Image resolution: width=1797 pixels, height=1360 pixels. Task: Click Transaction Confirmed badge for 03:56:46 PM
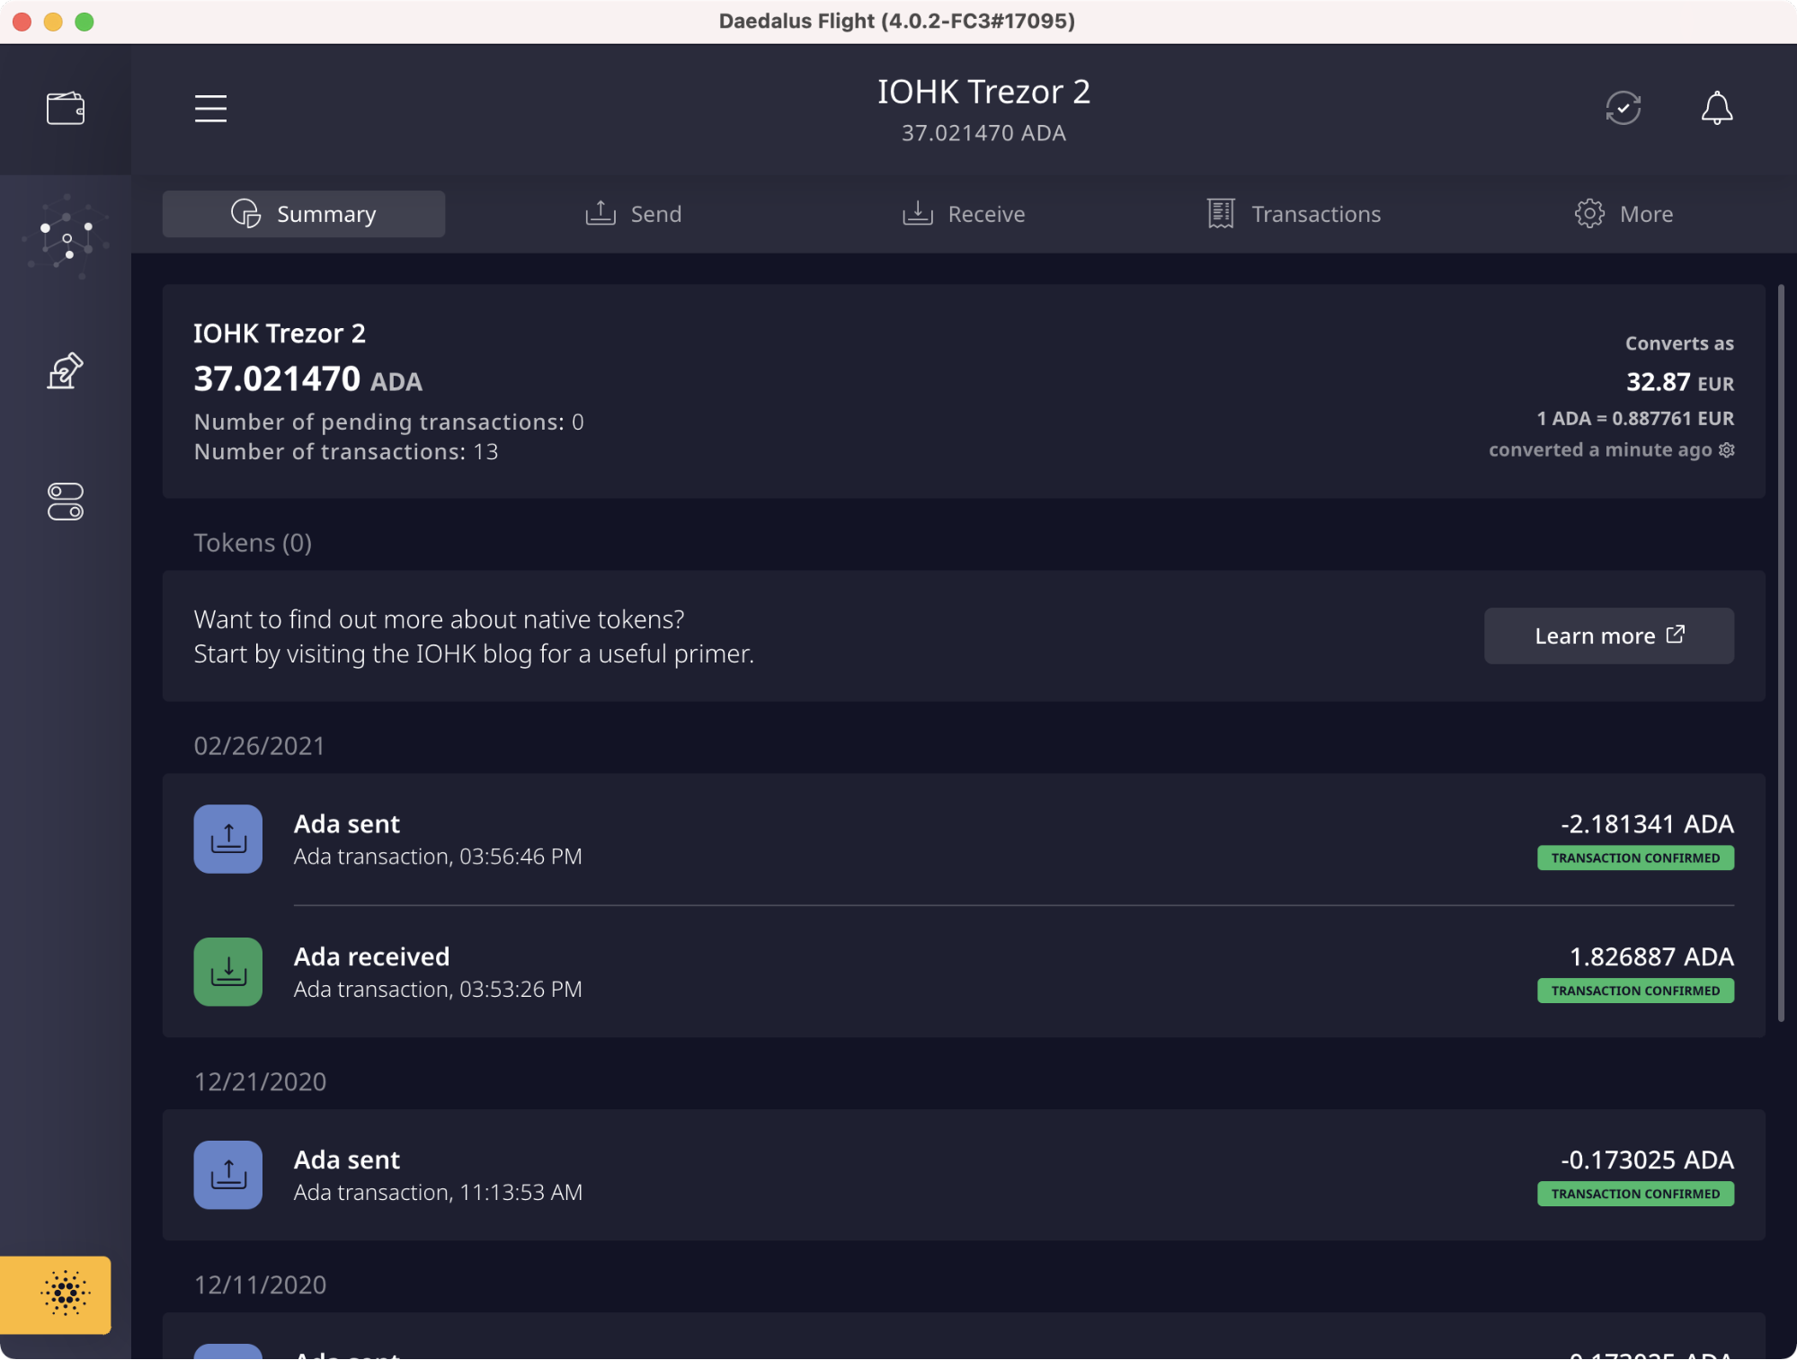click(1635, 858)
